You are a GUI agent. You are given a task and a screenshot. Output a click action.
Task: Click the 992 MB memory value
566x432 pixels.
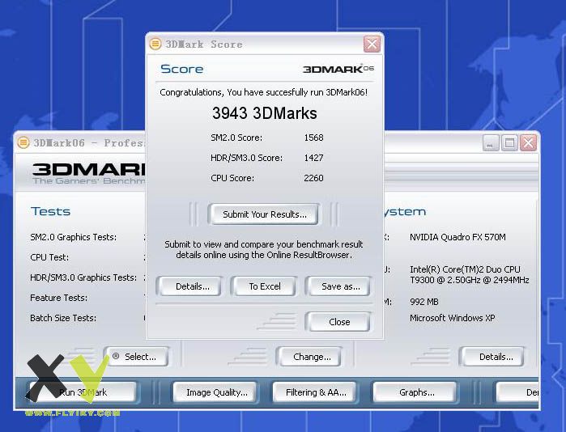click(424, 302)
